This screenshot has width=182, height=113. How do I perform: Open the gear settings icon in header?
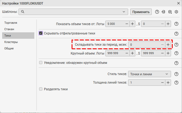tap(176, 12)
